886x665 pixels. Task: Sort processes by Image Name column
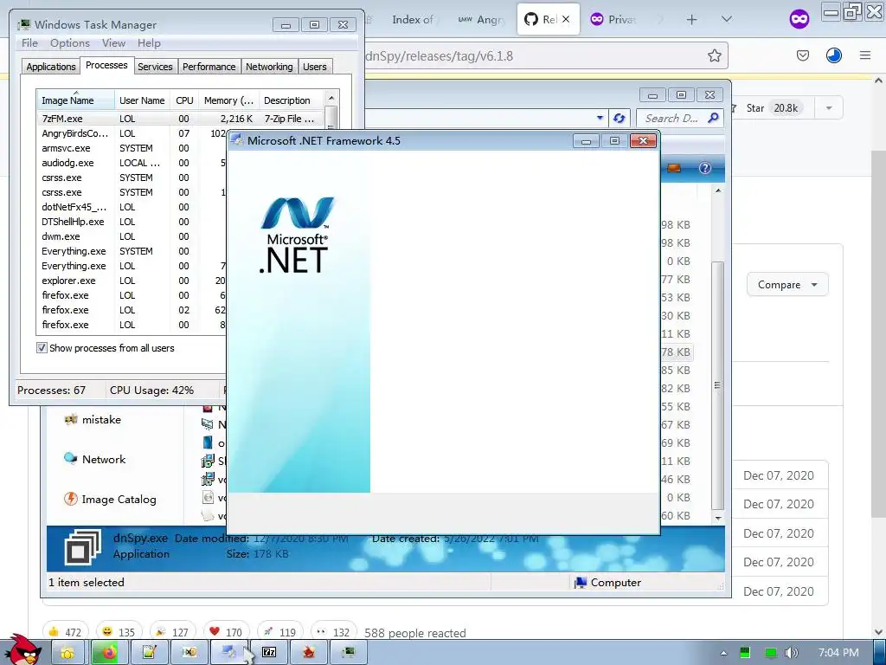(x=74, y=100)
